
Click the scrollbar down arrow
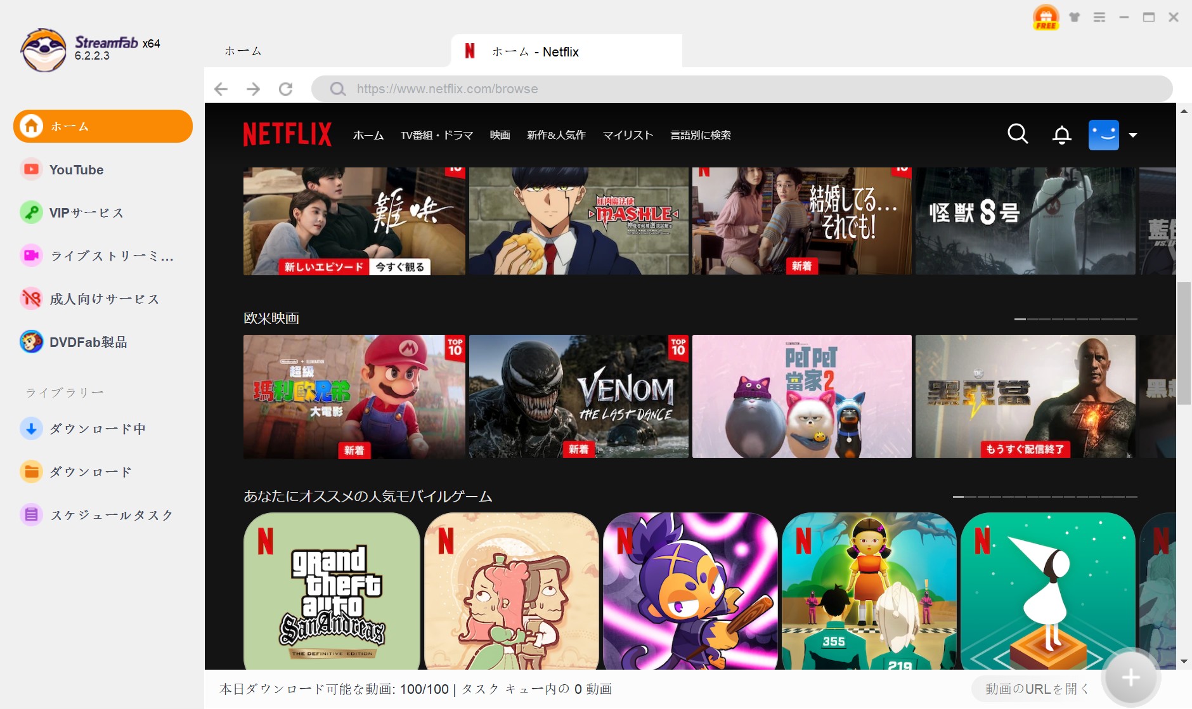[x=1184, y=661]
